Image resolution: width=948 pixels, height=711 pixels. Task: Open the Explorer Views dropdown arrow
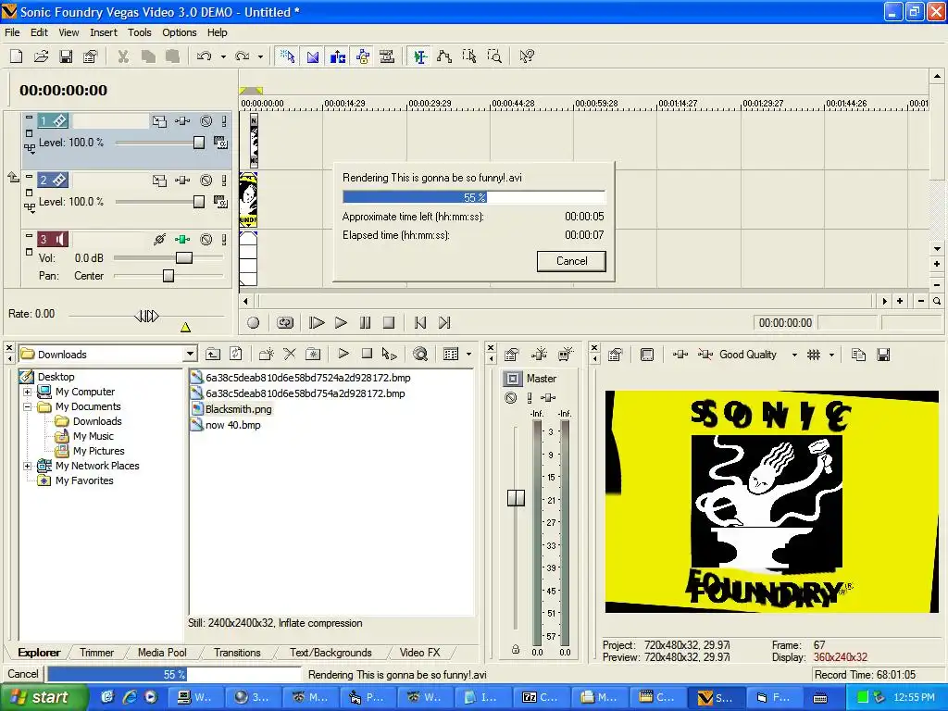(x=468, y=355)
